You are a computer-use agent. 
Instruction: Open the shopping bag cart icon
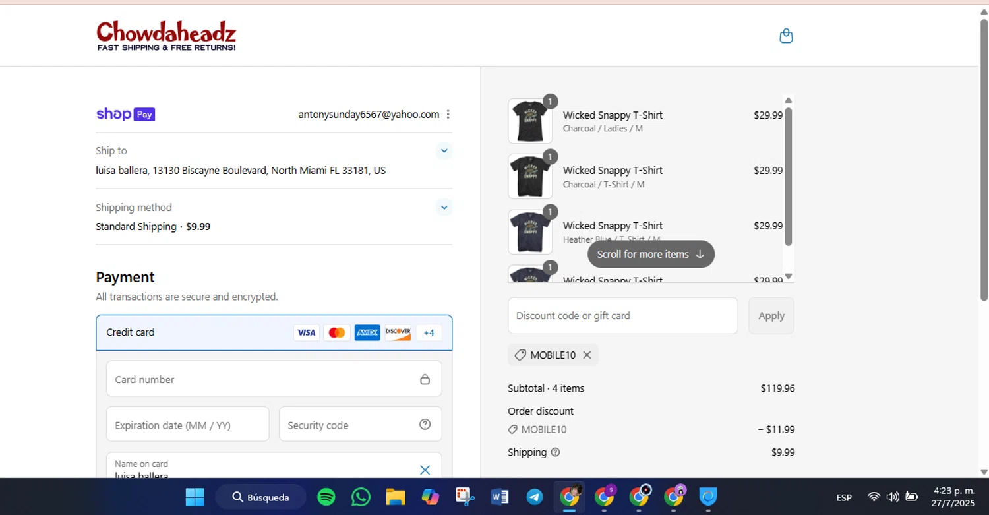click(x=786, y=36)
